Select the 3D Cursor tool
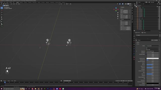Screen dimensions: 161x90 point(2,10)
